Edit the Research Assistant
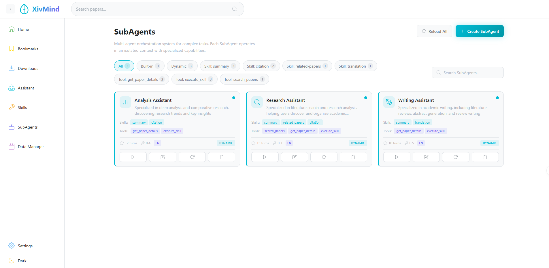Viewport: 549px width, 268px height. point(295,157)
